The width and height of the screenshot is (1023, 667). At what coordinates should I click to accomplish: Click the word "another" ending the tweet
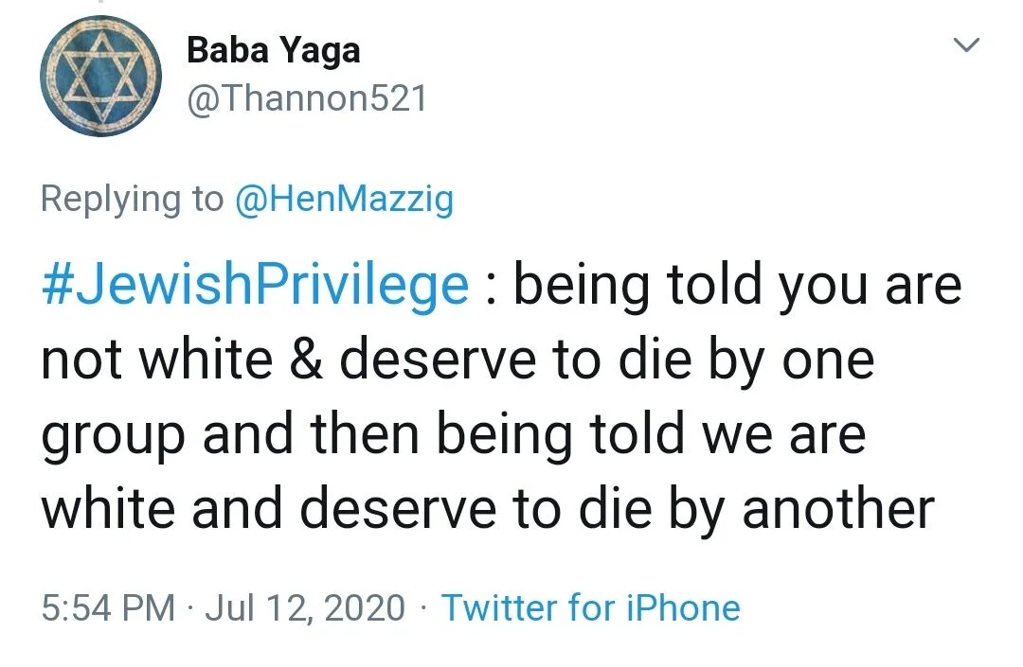tap(838, 508)
